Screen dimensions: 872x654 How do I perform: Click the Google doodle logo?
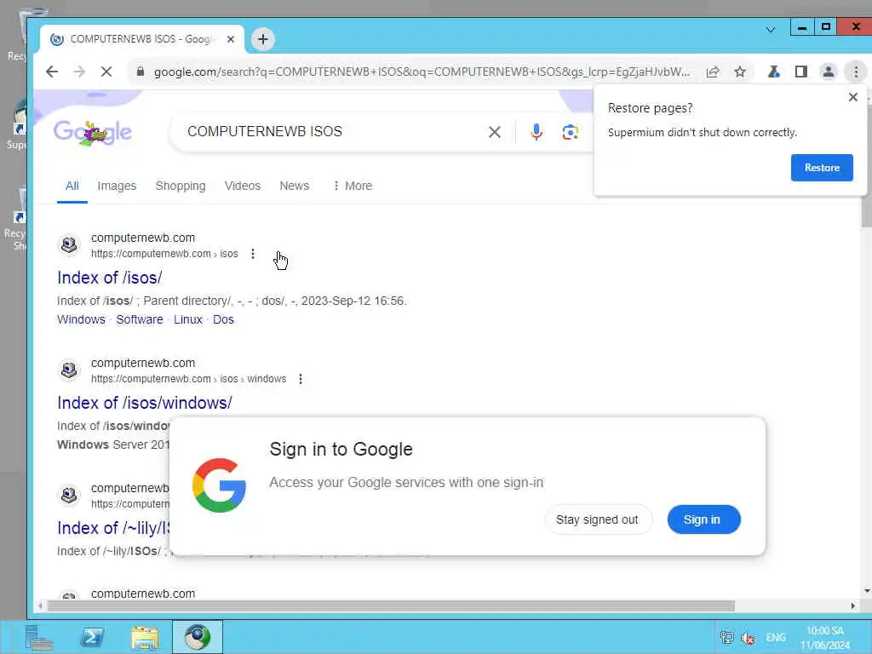93,132
